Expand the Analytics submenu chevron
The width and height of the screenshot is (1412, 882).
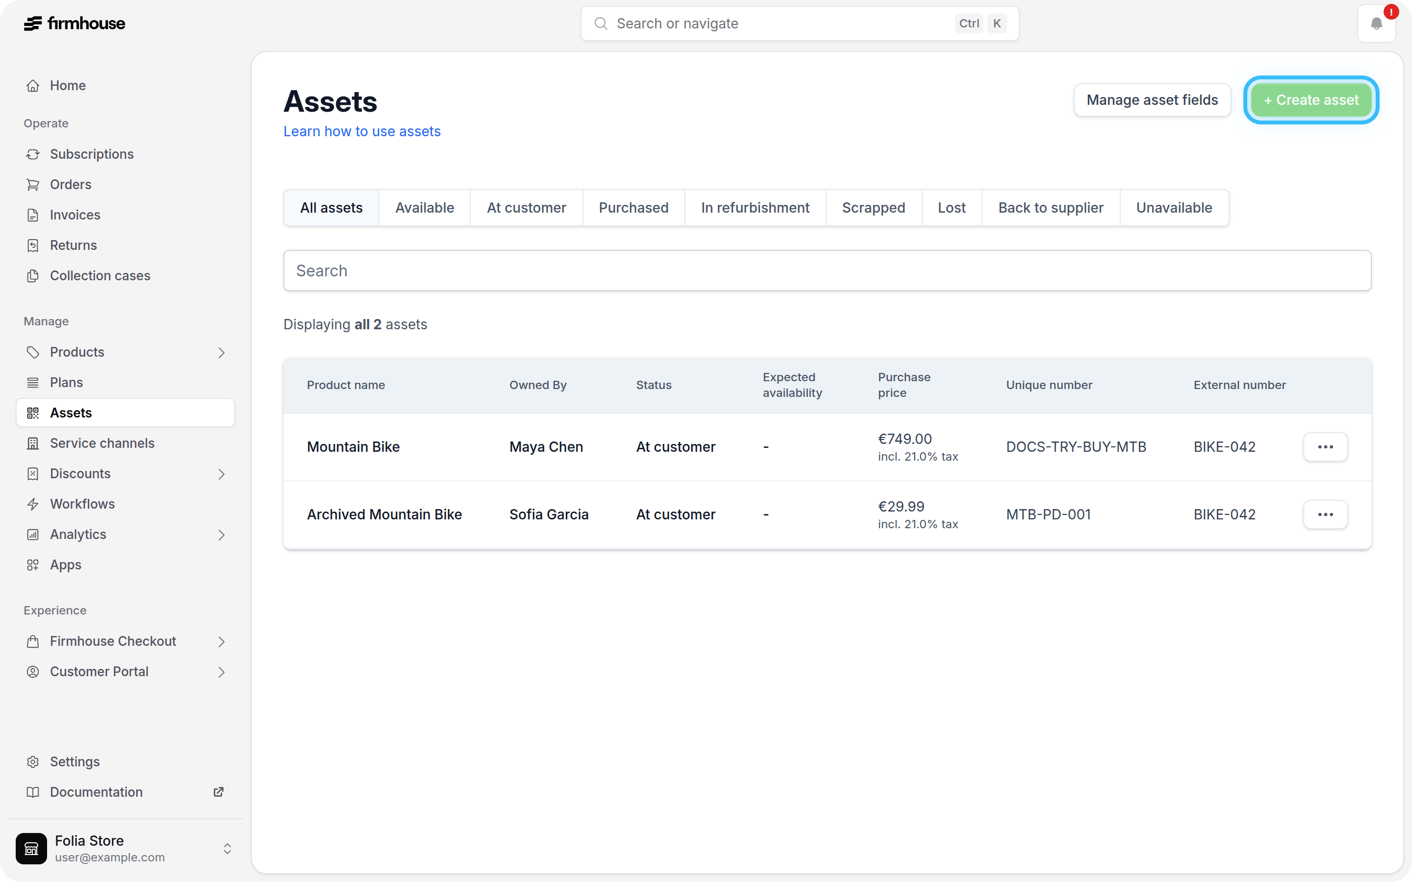click(x=221, y=534)
